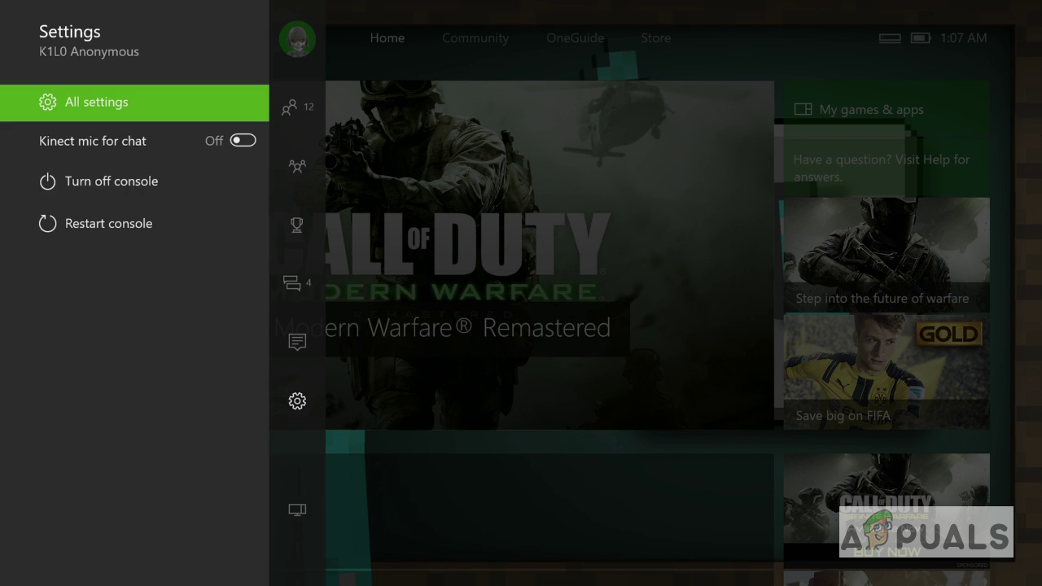
Task: Open the Notifications icon in guide
Action: point(297,342)
